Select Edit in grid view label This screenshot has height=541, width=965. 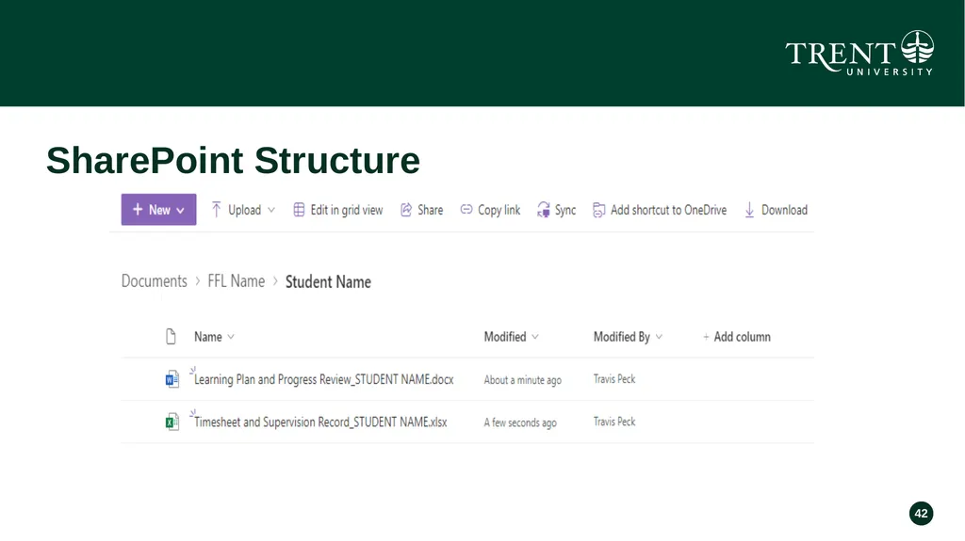pos(347,210)
